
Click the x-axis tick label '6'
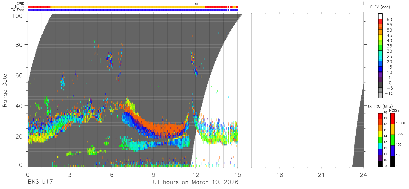112,174
